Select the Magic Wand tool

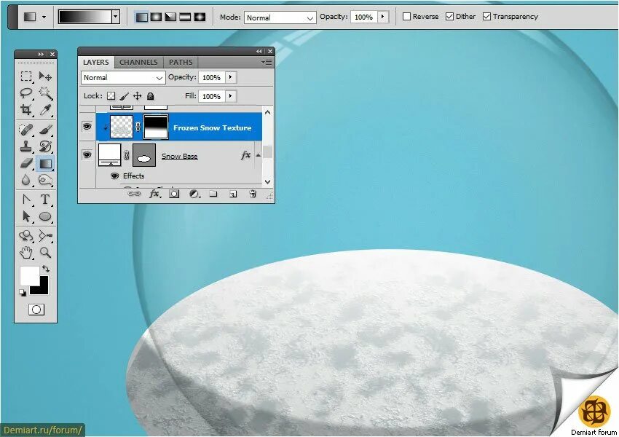45,93
